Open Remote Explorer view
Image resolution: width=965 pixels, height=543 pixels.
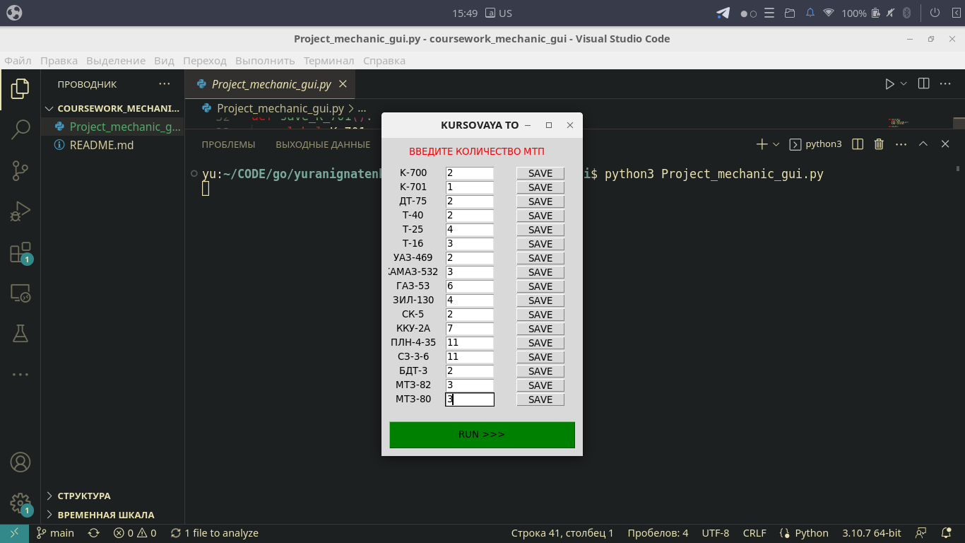click(20, 293)
